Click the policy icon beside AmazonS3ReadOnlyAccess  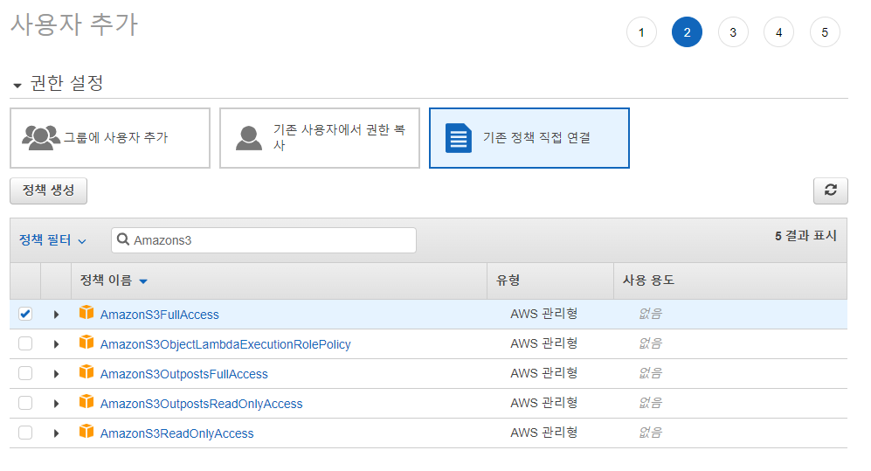coord(86,431)
